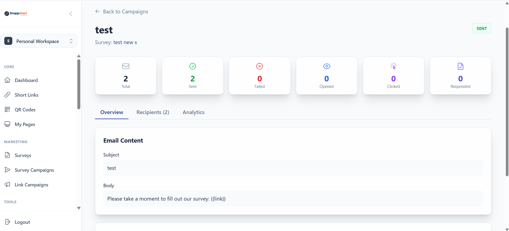Open the 'test new s' survey link
Image resolution: width=509 pixels, height=231 pixels.
(x=125, y=42)
